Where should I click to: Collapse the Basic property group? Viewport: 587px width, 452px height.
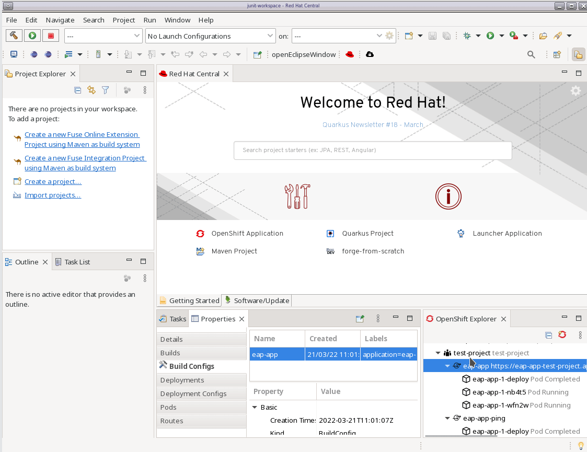pyautogui.click(x=255, y=407)
